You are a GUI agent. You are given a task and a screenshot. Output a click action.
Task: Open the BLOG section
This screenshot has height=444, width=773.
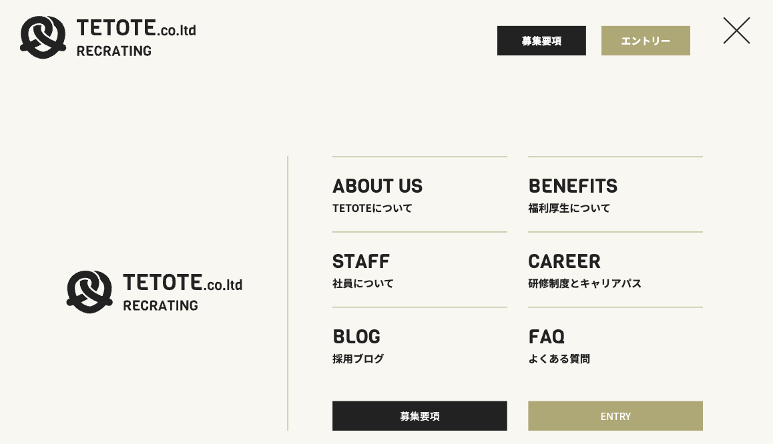click(356, 337)
